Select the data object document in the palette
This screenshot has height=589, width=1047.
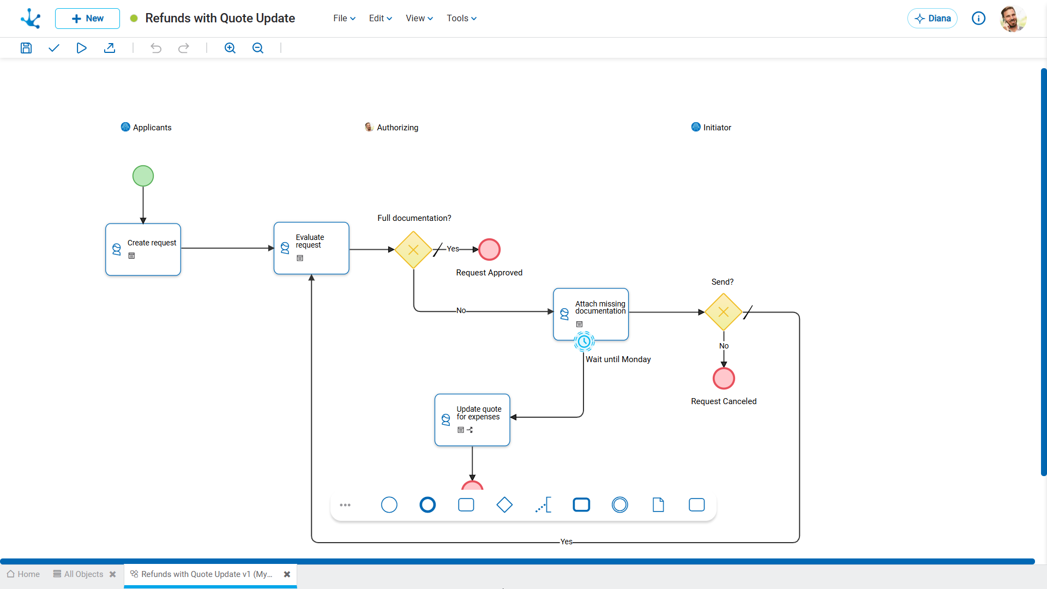pos(658,505)
